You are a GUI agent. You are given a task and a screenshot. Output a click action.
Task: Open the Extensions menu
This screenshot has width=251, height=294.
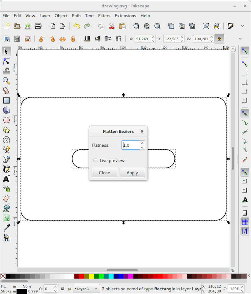coord(125,16)
